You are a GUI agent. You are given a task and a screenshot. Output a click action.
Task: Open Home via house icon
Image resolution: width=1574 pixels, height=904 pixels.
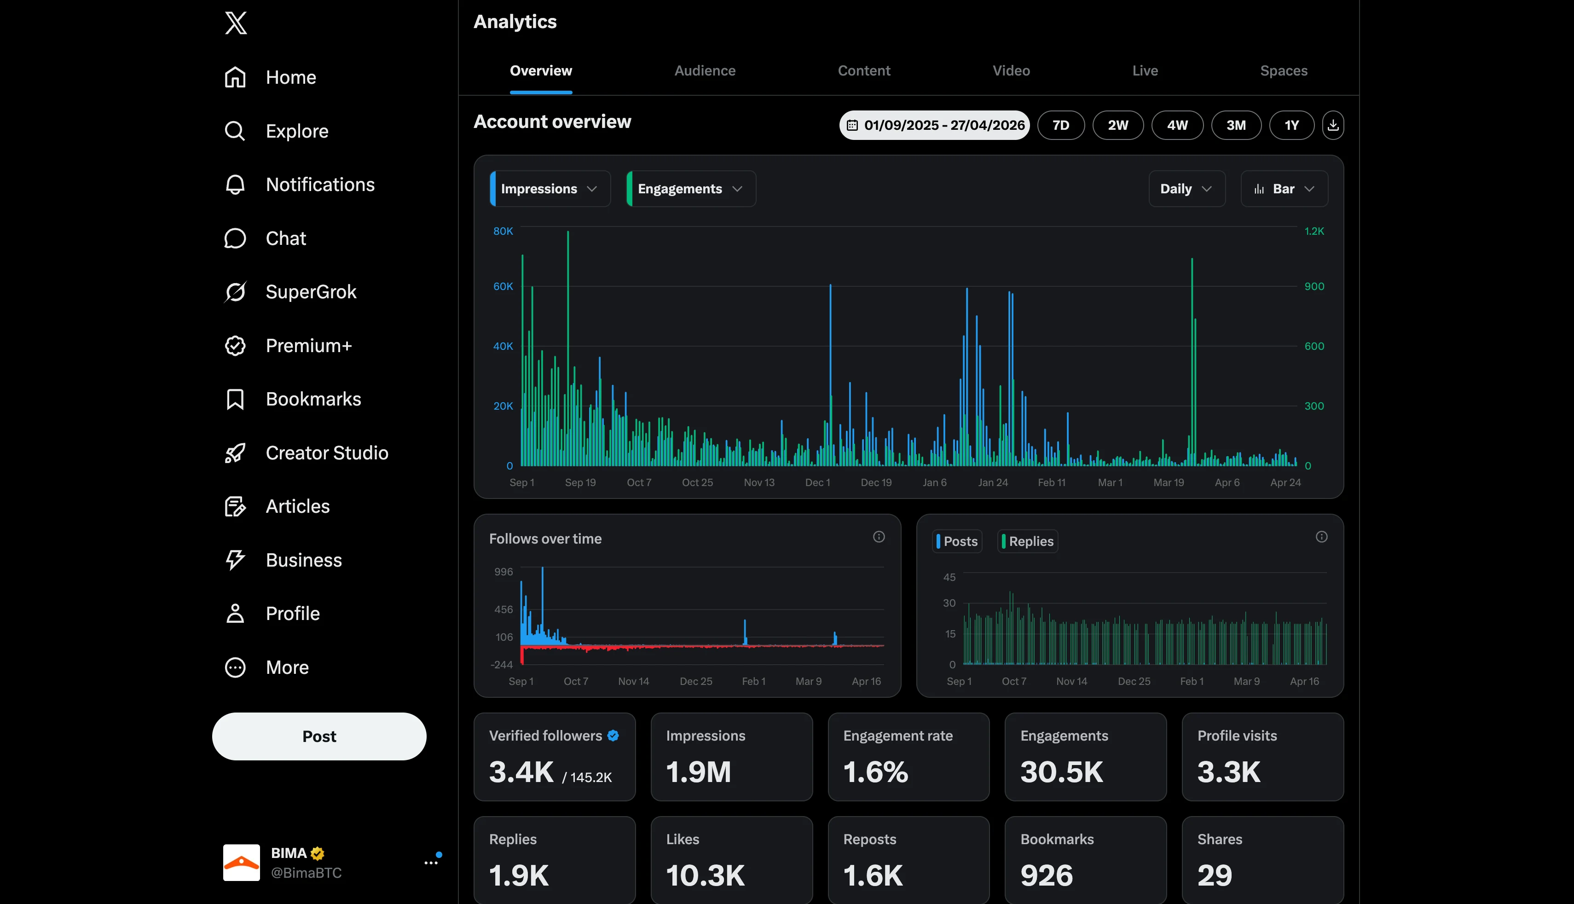coord(235,77)
